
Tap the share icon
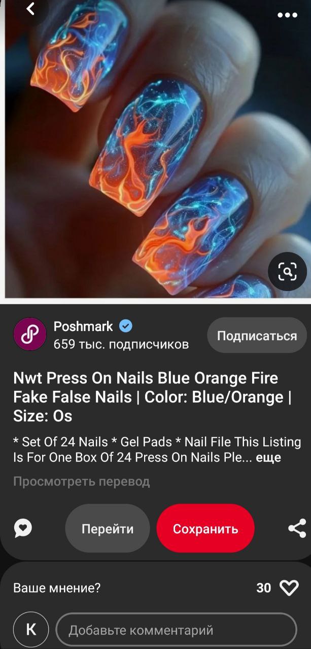(x=297, y=528)
